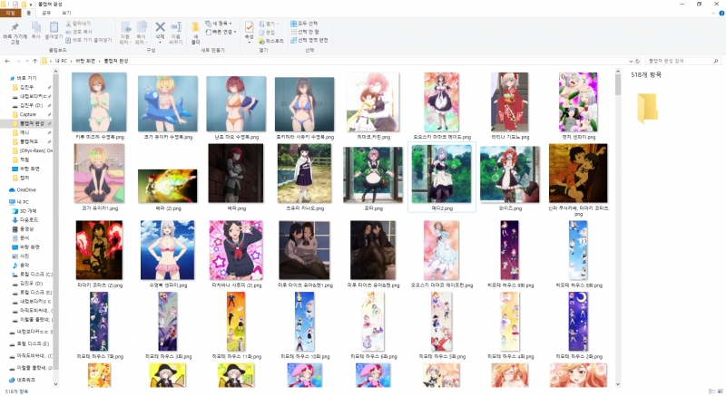The width and height of the screenshot is (726, 396).
Task: Select OneDrive in the navigation pane
Action: coord(27,189)
